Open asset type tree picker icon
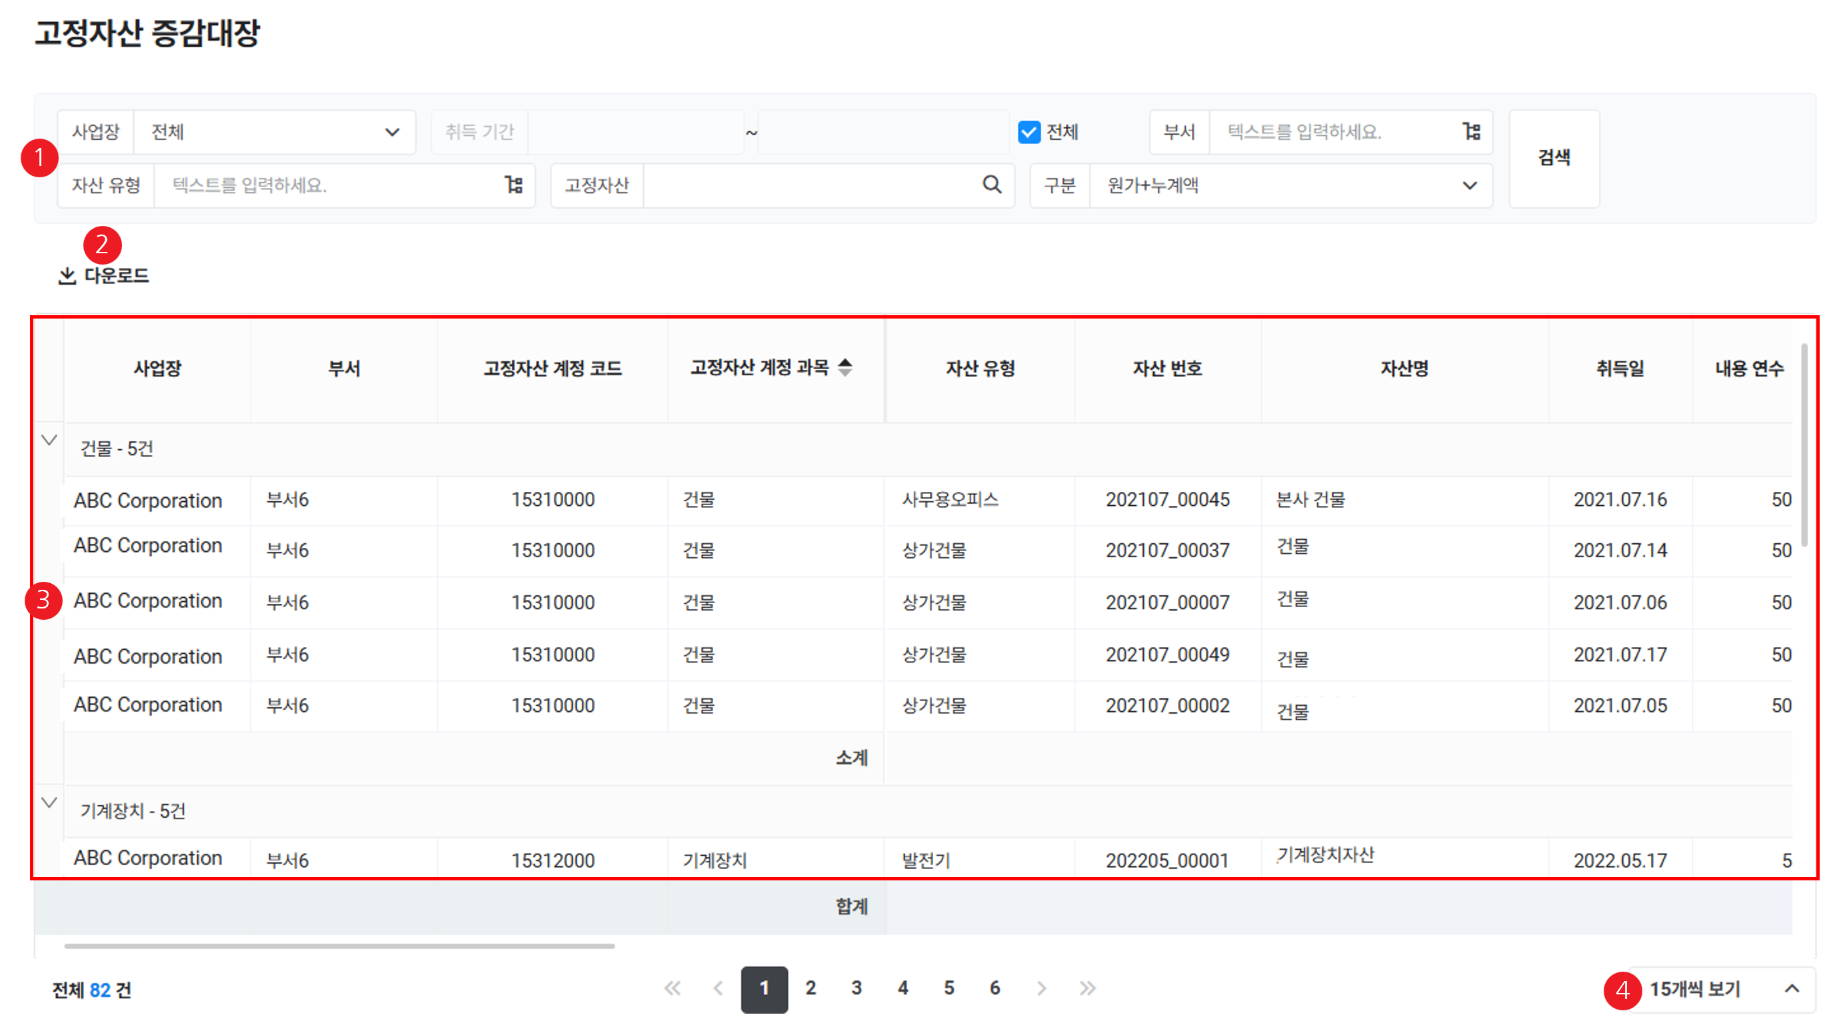The width and height of the screenshot is (1837, 1017). point(513,185)
